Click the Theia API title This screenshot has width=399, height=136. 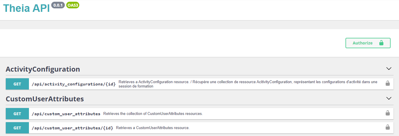pos(26,8)
